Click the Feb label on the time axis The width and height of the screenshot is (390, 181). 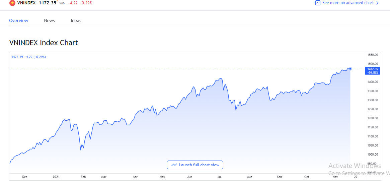(x=83, y=177)
